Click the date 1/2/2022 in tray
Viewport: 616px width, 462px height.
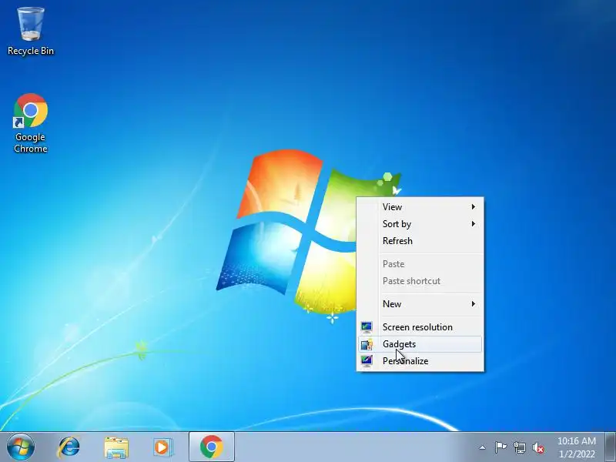point(577,454)
